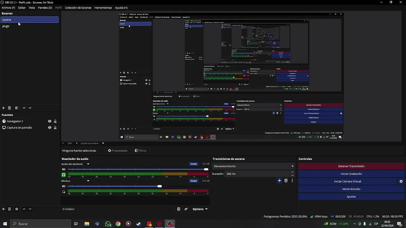Hide the Captura de pantalla source eye icon

click(x=49, y=128)
